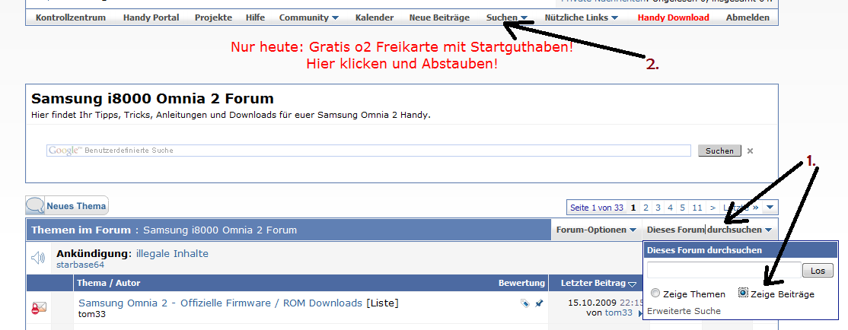Click the tag icon on firmware thread
Screen dimensions: 848x330
[x=524, y=303]
